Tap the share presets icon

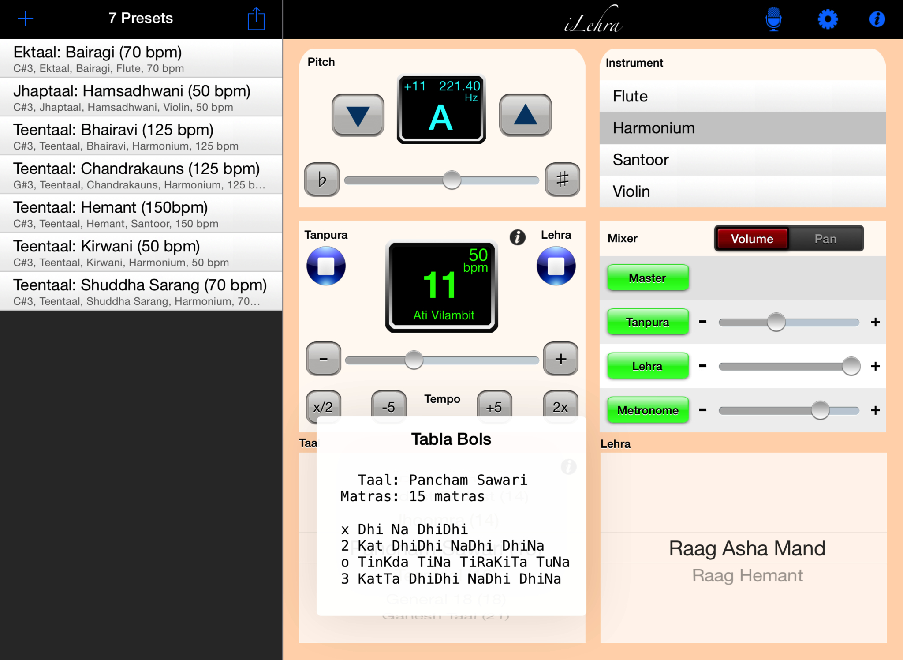tap(256, 19)
